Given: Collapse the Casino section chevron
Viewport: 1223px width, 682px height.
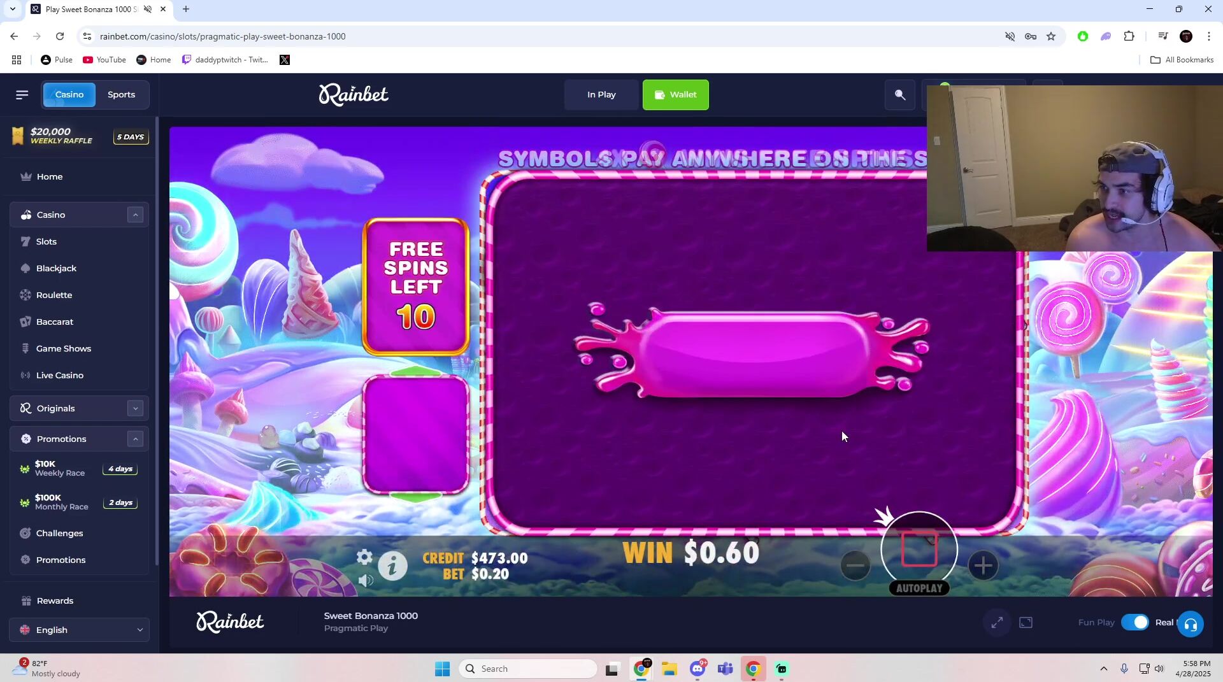Looking at the screenshot, I should coord(135,215).
